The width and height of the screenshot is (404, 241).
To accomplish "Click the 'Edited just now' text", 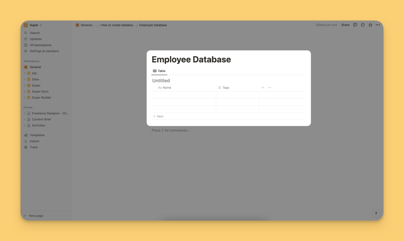I will 326,25.
